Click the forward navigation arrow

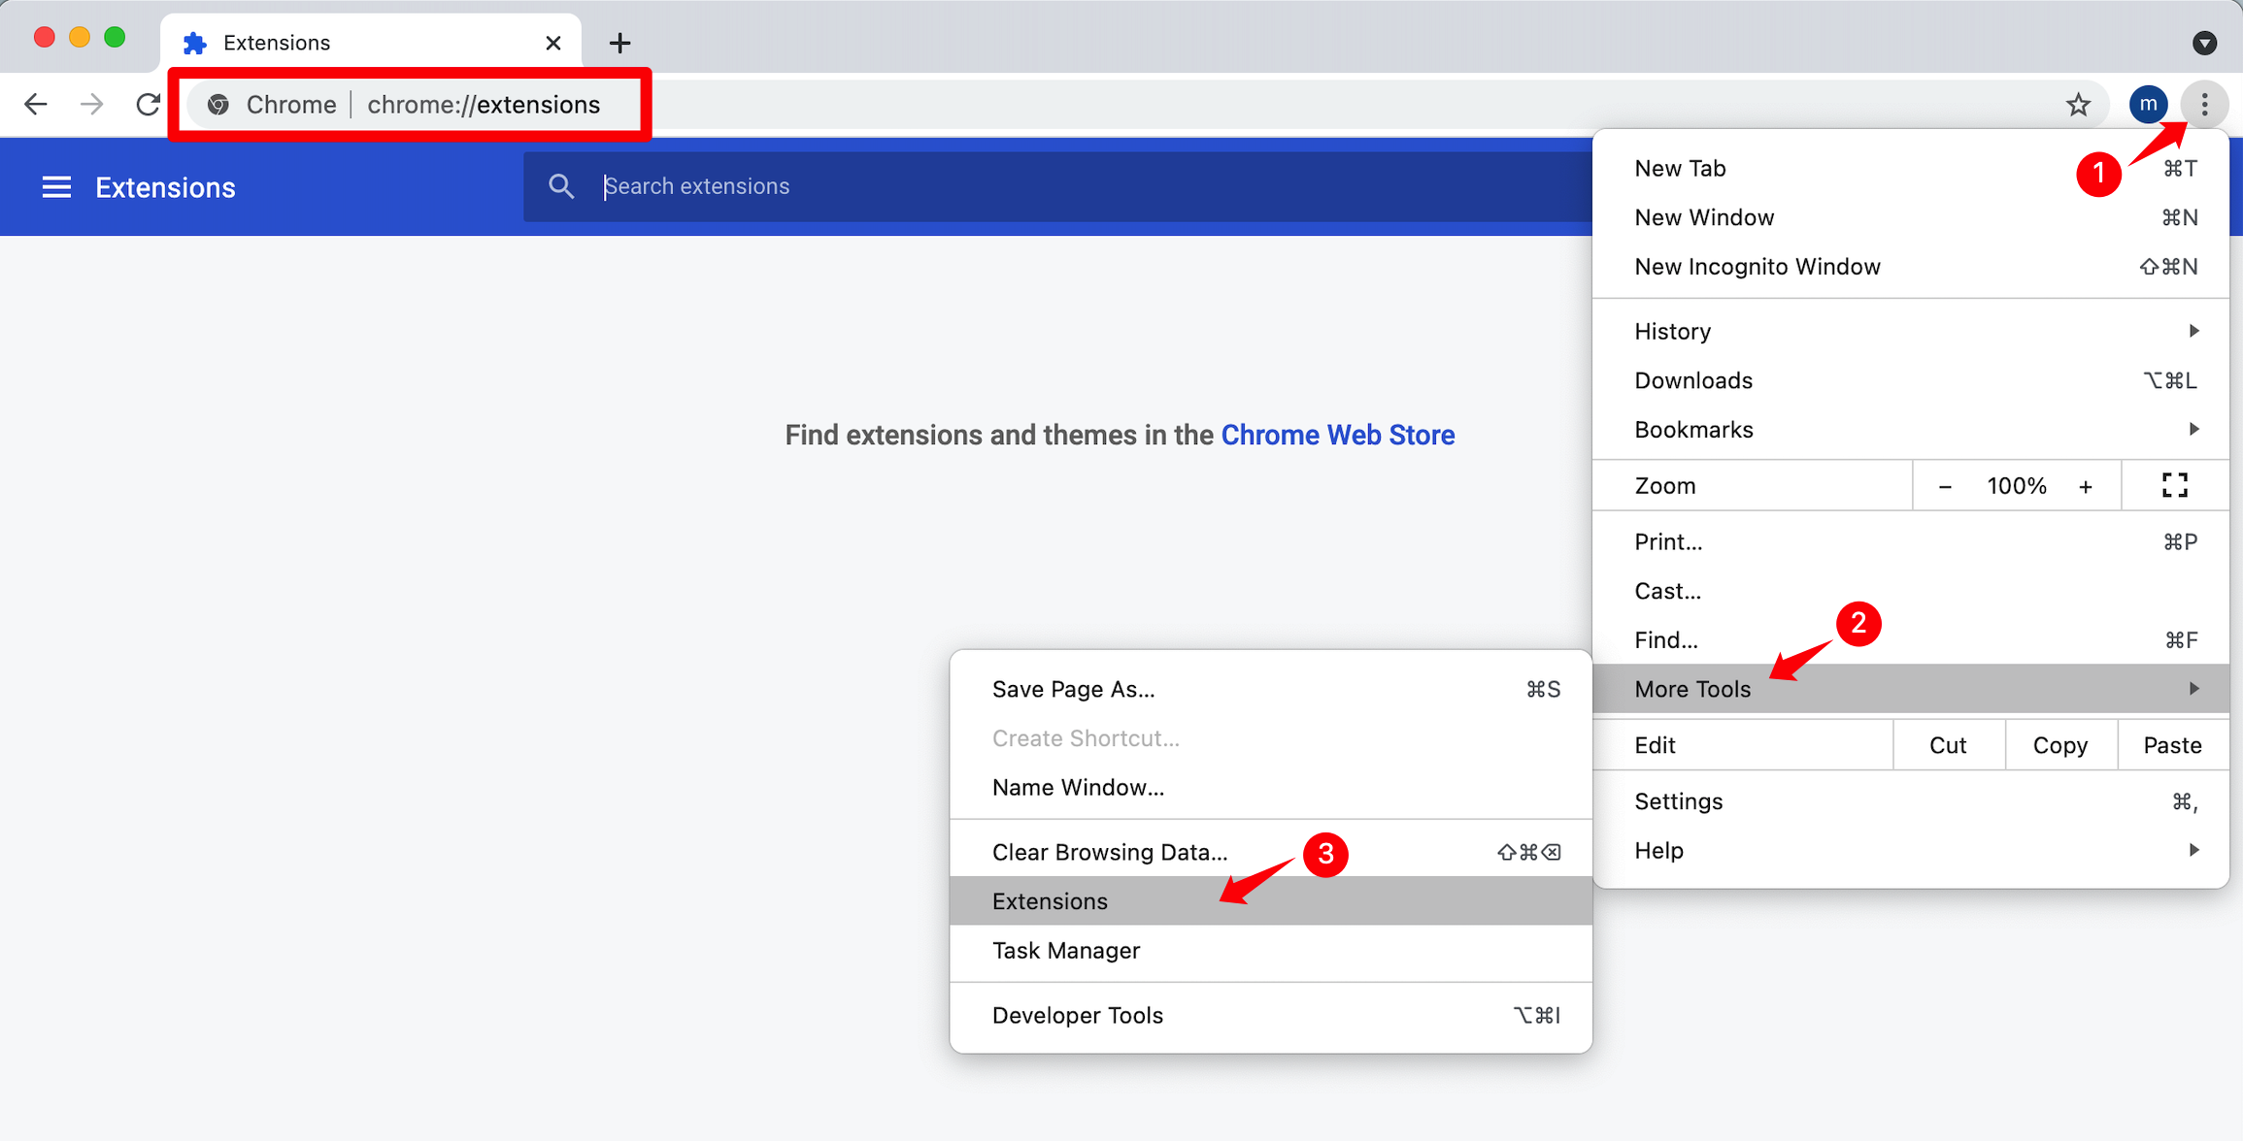pos(92,104)
